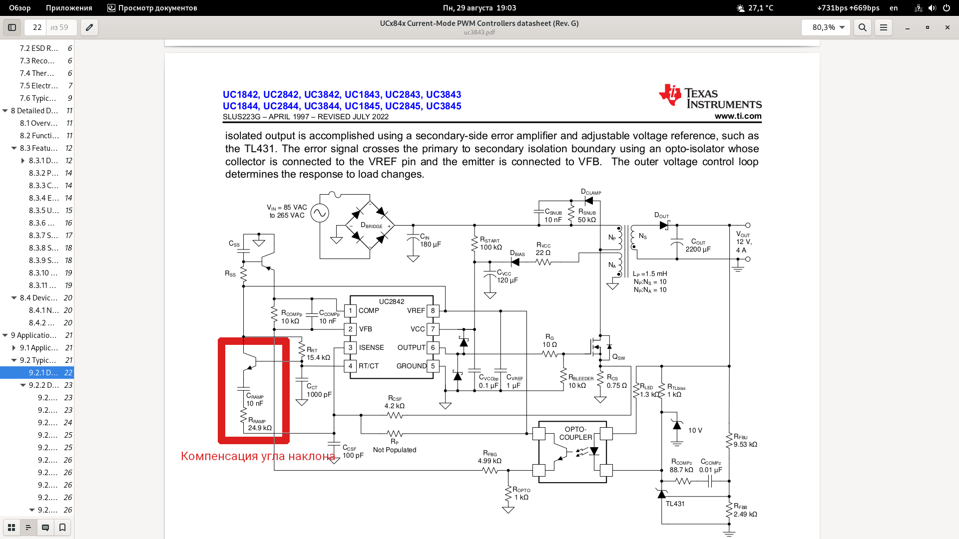This screenshot has width=959, height=539.
Task: Open outline entry '8.3.7 S…'
Action: (37, 236)
